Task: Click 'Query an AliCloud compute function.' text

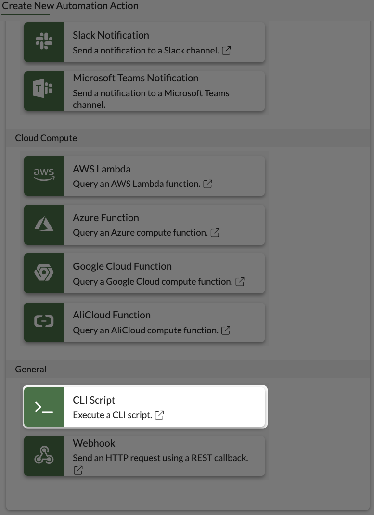Action: (145, 330)
